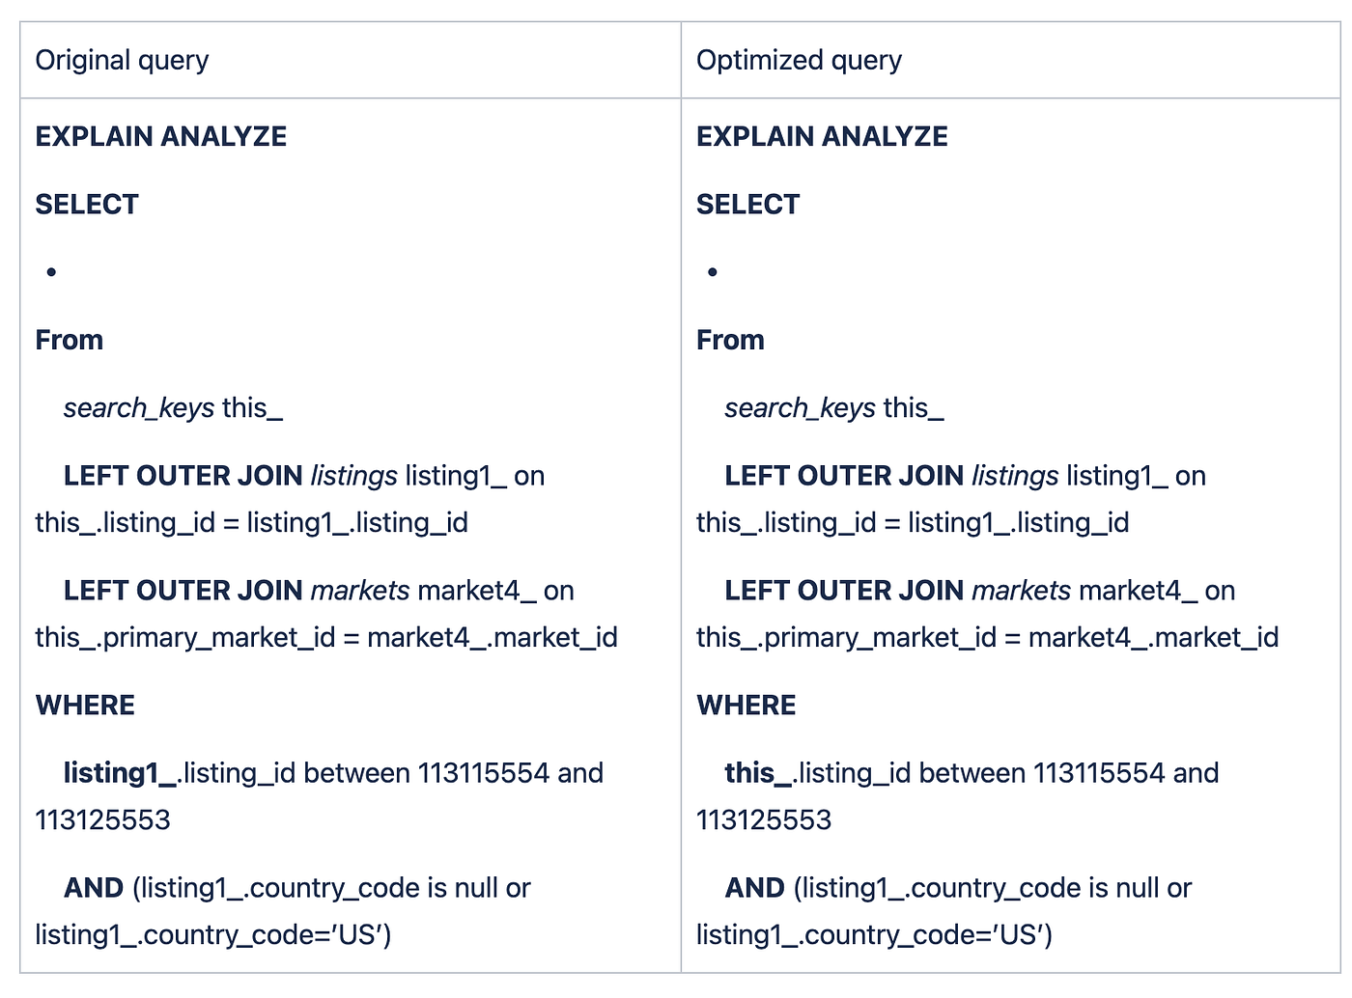Click EXPLAIN ANALYZE in the original query
The height and width of the screenshot is (998, 1352).
tap(161, 136)
